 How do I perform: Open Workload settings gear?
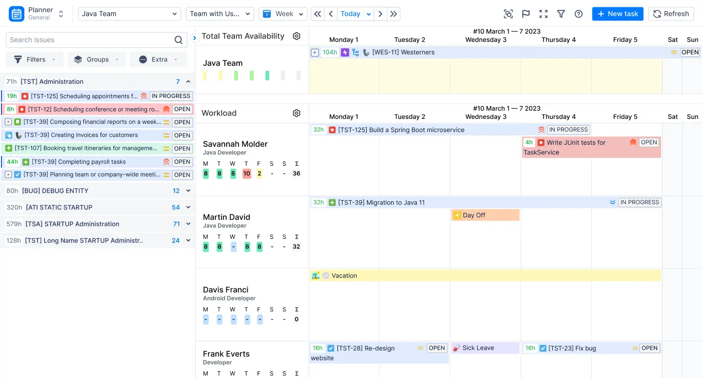296,113
